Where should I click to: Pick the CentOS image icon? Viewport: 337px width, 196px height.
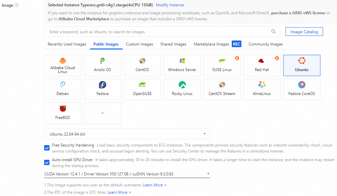point(142,61)
